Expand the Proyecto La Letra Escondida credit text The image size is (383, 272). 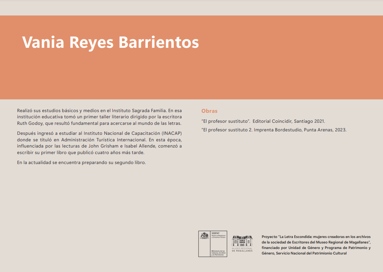click(x=316, y=244)
